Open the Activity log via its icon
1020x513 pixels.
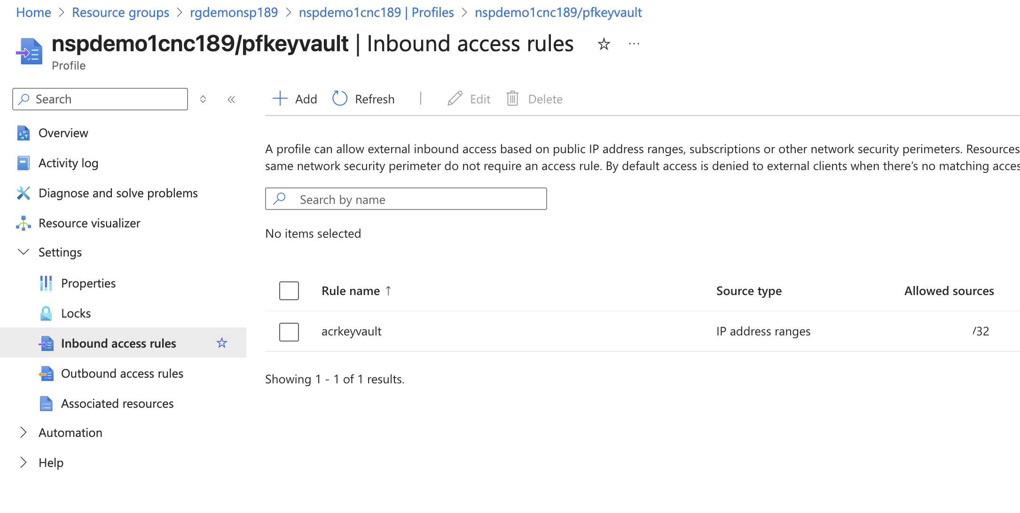click(24, 163)
